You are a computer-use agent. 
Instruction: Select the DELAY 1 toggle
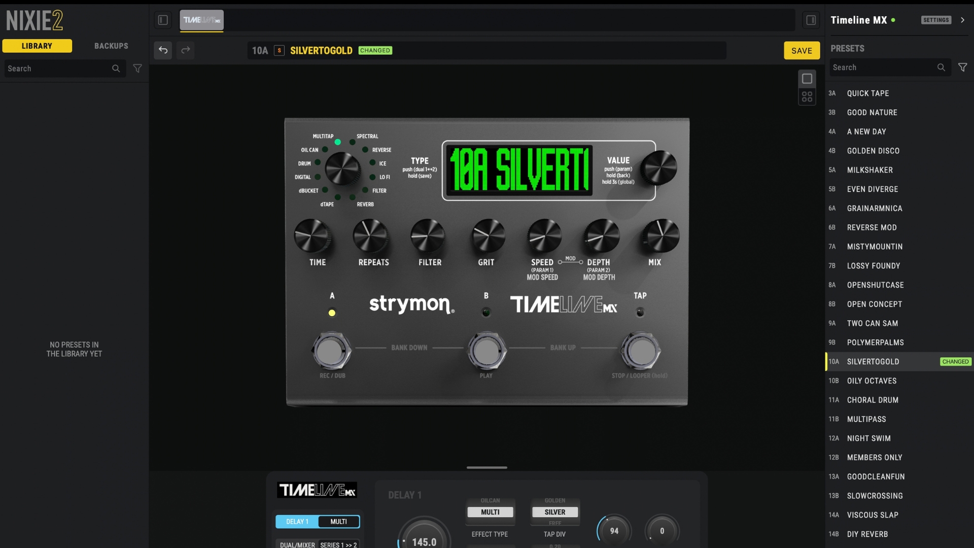pos(297,522)
